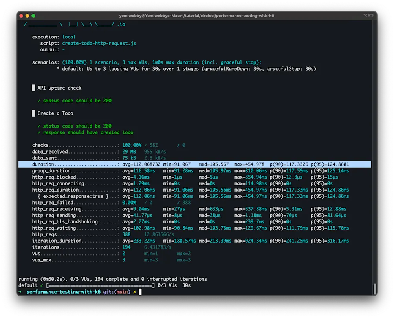Click the create-todo-http-request.js script name

[99, 43]
